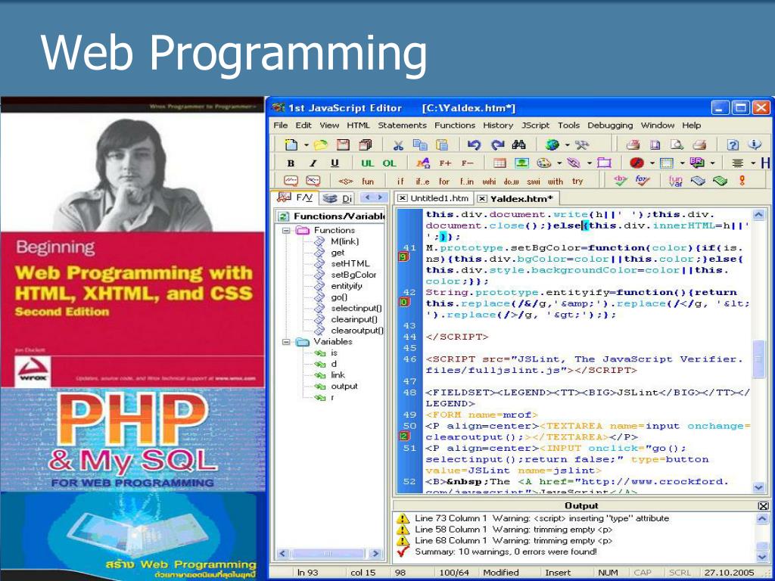This screenshot has width=775, height=581.
Task: Click the Copy icon in toolbar
Action: (420, 144)
